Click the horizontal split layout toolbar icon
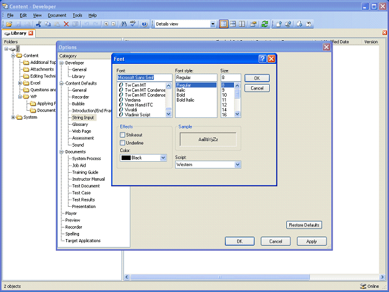Screen dimensions: 389x292 click(x=233, y=24)
